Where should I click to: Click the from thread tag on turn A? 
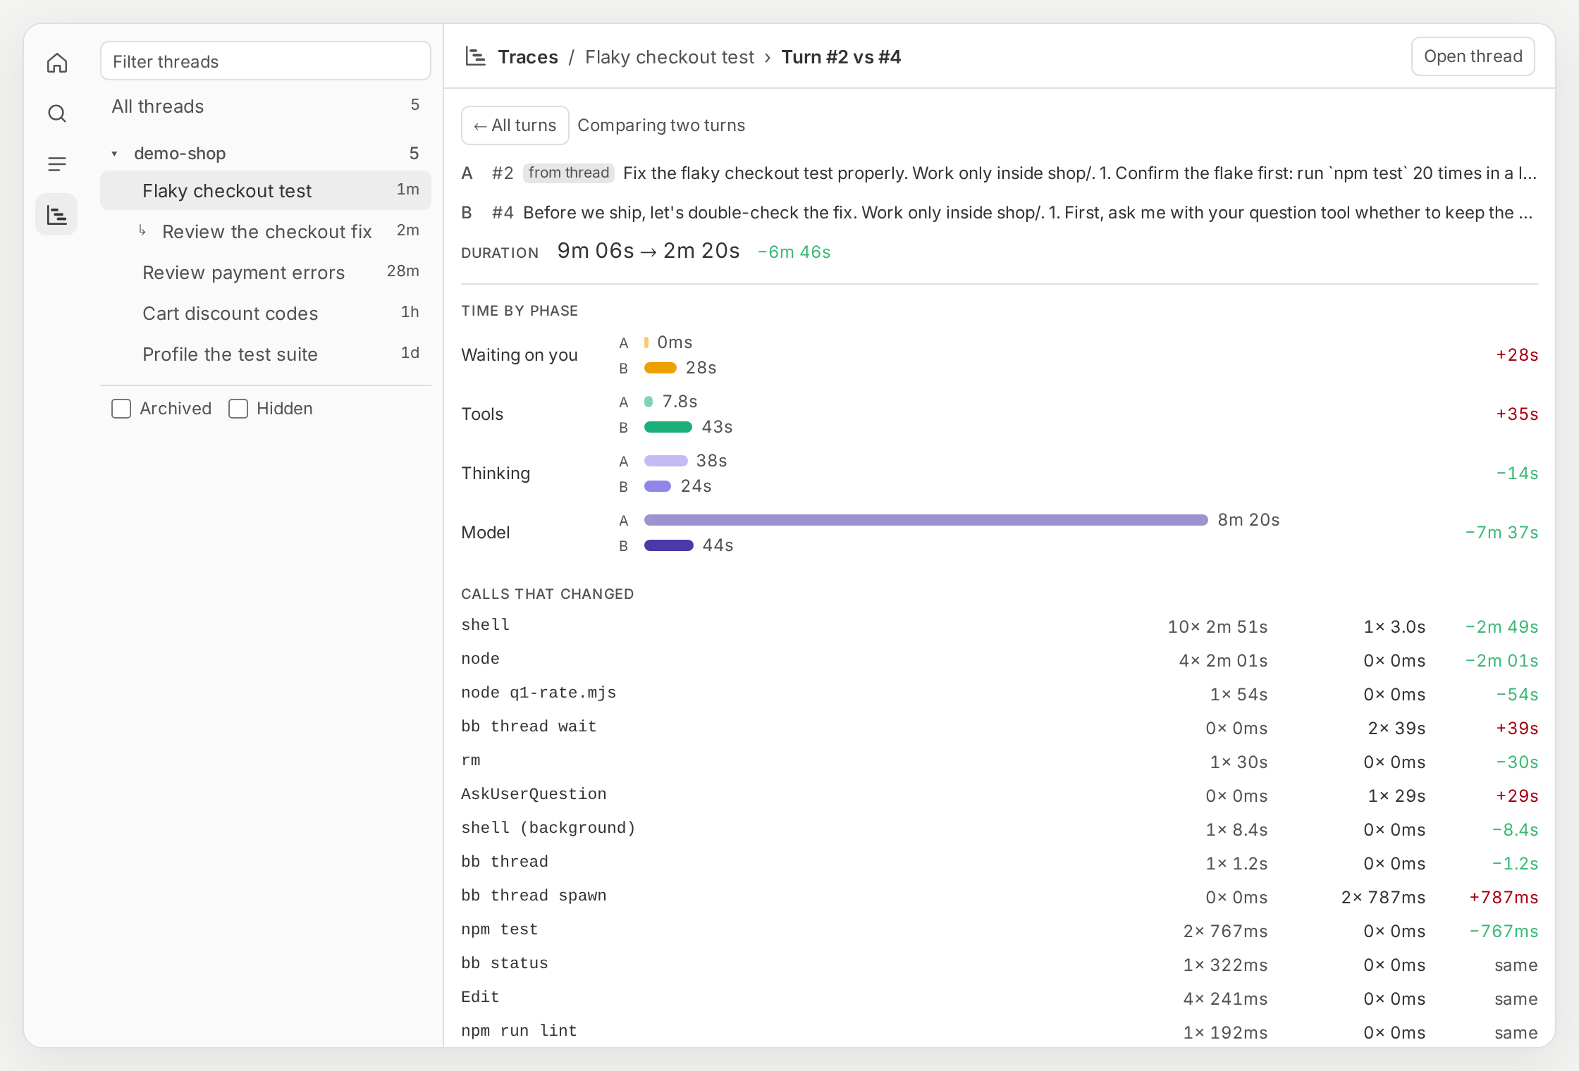pos(568,173)
